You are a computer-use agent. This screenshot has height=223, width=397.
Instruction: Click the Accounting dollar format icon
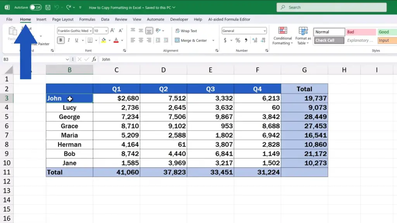[225, 40]
